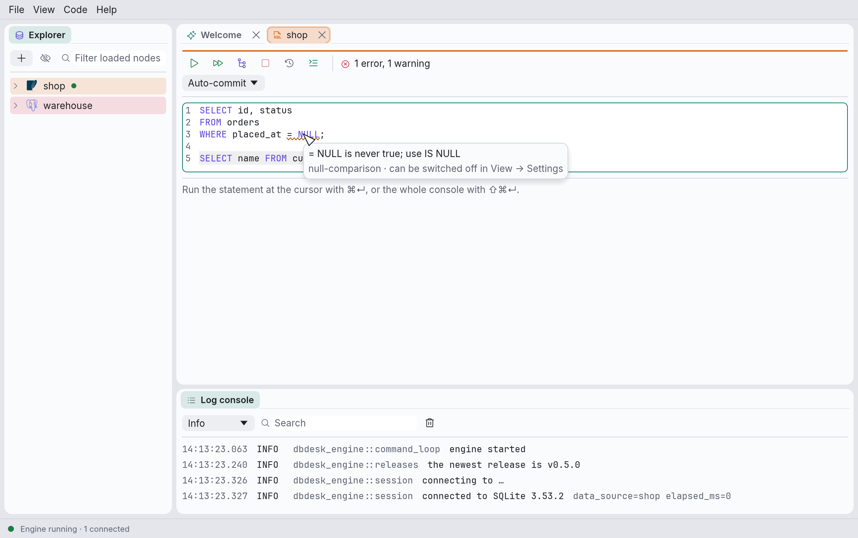The width and height of the screenshot is (858, 538).
Task: Open the query history
Action: pyautogui.click(x=289, y=63)
